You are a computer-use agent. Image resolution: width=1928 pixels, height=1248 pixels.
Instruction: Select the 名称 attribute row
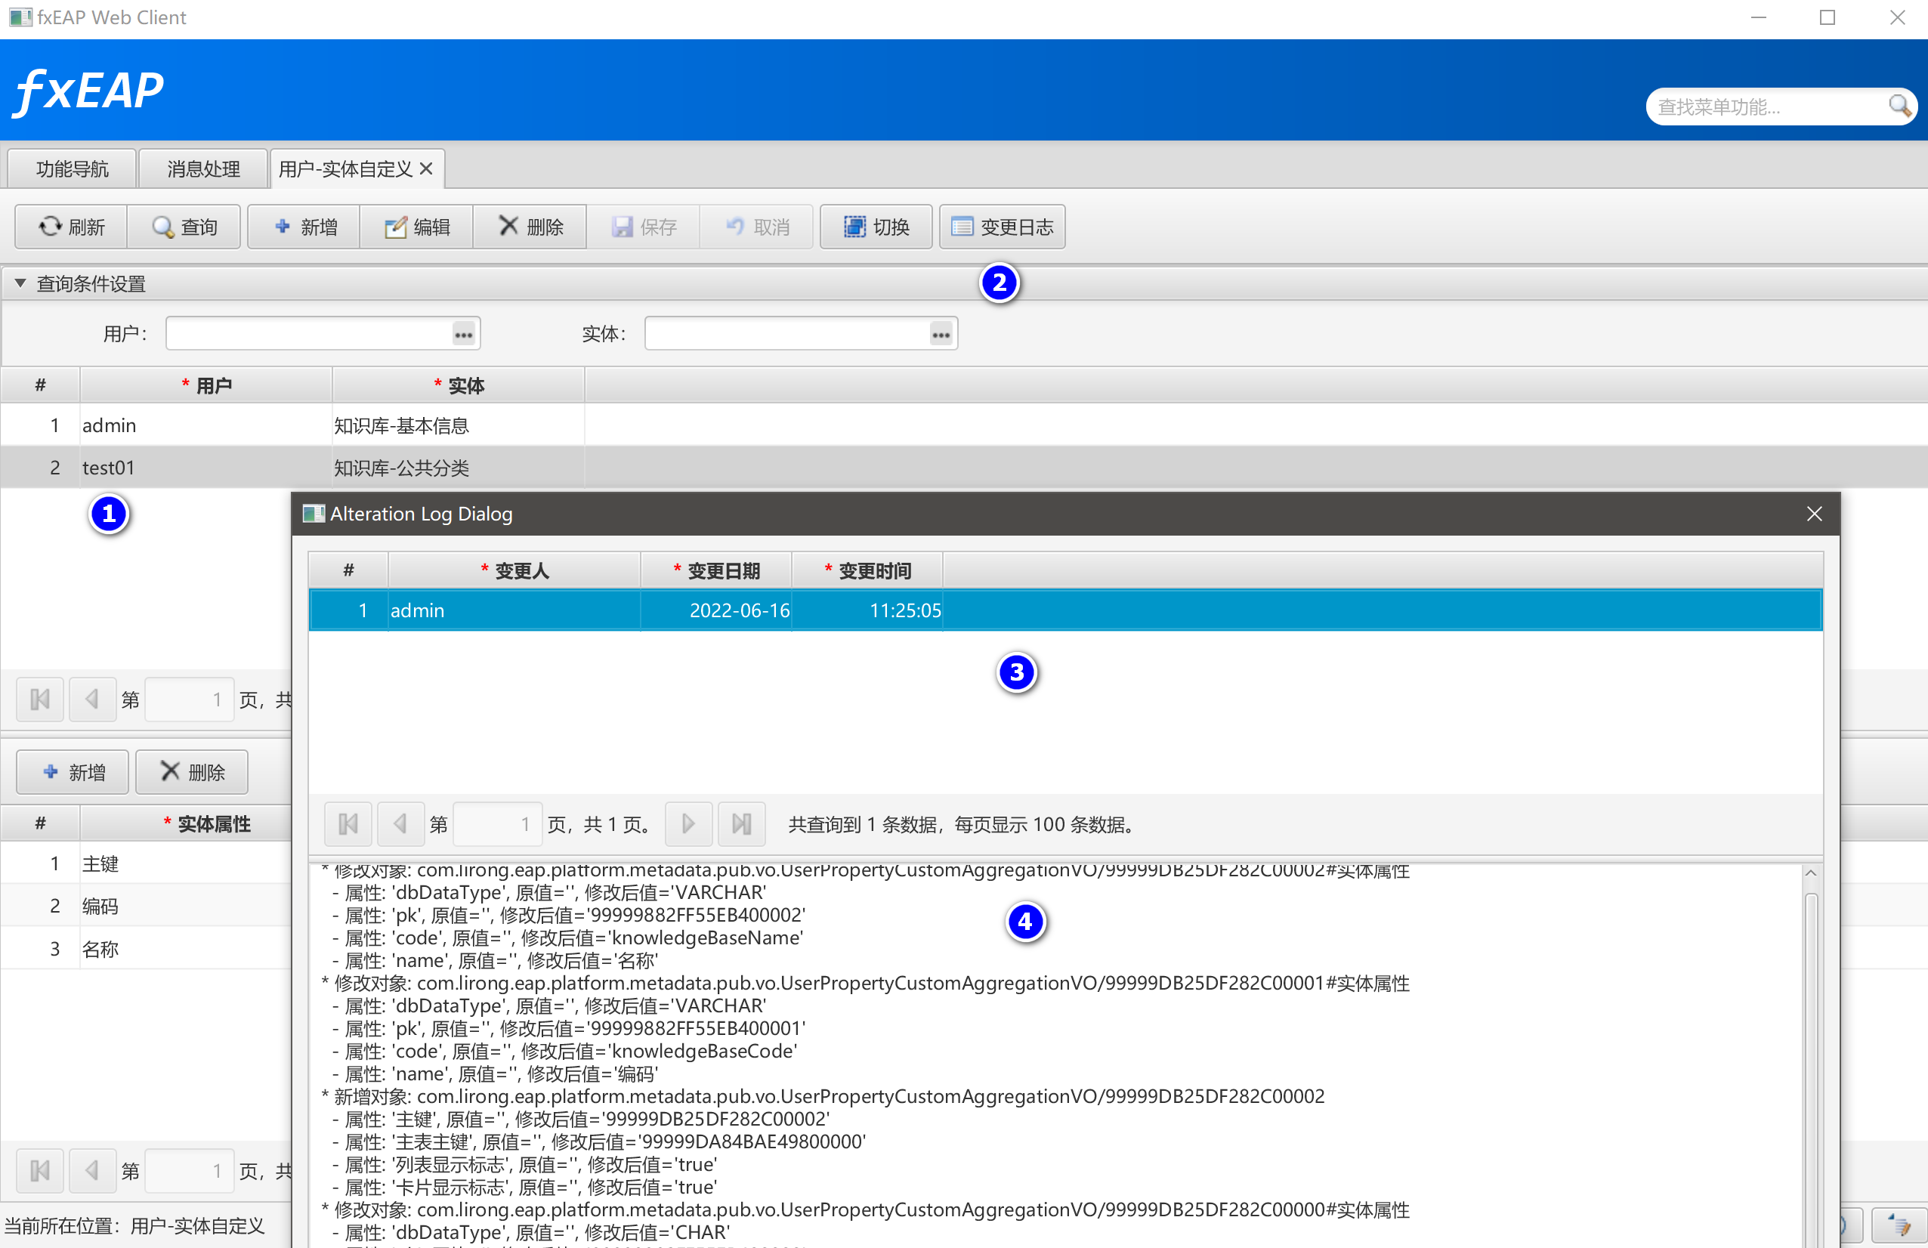tap(146, 948)
